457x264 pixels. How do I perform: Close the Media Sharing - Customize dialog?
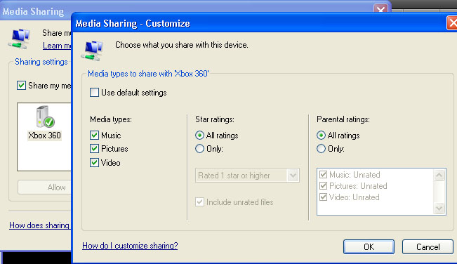tap(452, 22)
